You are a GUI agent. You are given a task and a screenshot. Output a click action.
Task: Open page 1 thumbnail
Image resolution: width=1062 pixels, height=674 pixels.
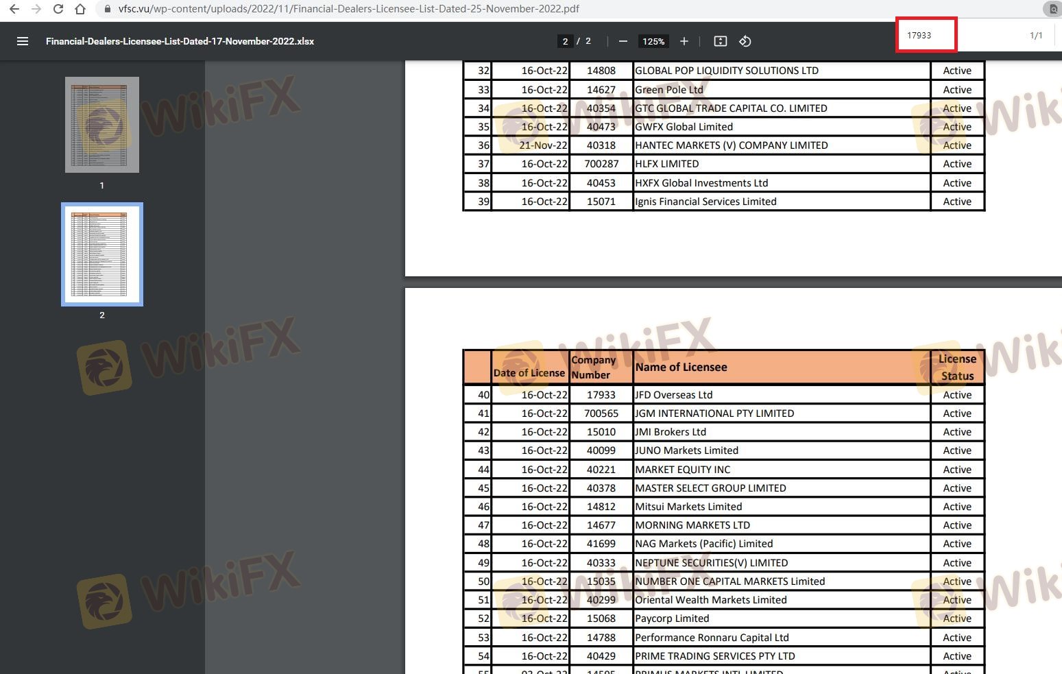tap(102, 125)
